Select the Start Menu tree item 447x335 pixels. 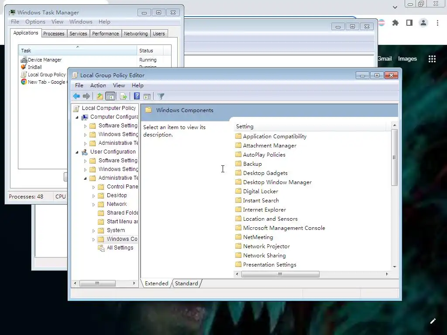118,222
